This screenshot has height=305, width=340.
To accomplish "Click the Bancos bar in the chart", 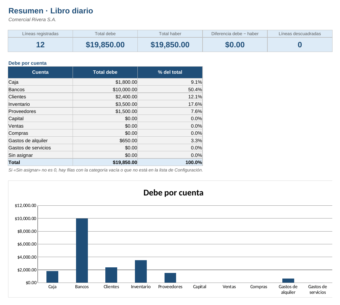I will tap(82, 251).
